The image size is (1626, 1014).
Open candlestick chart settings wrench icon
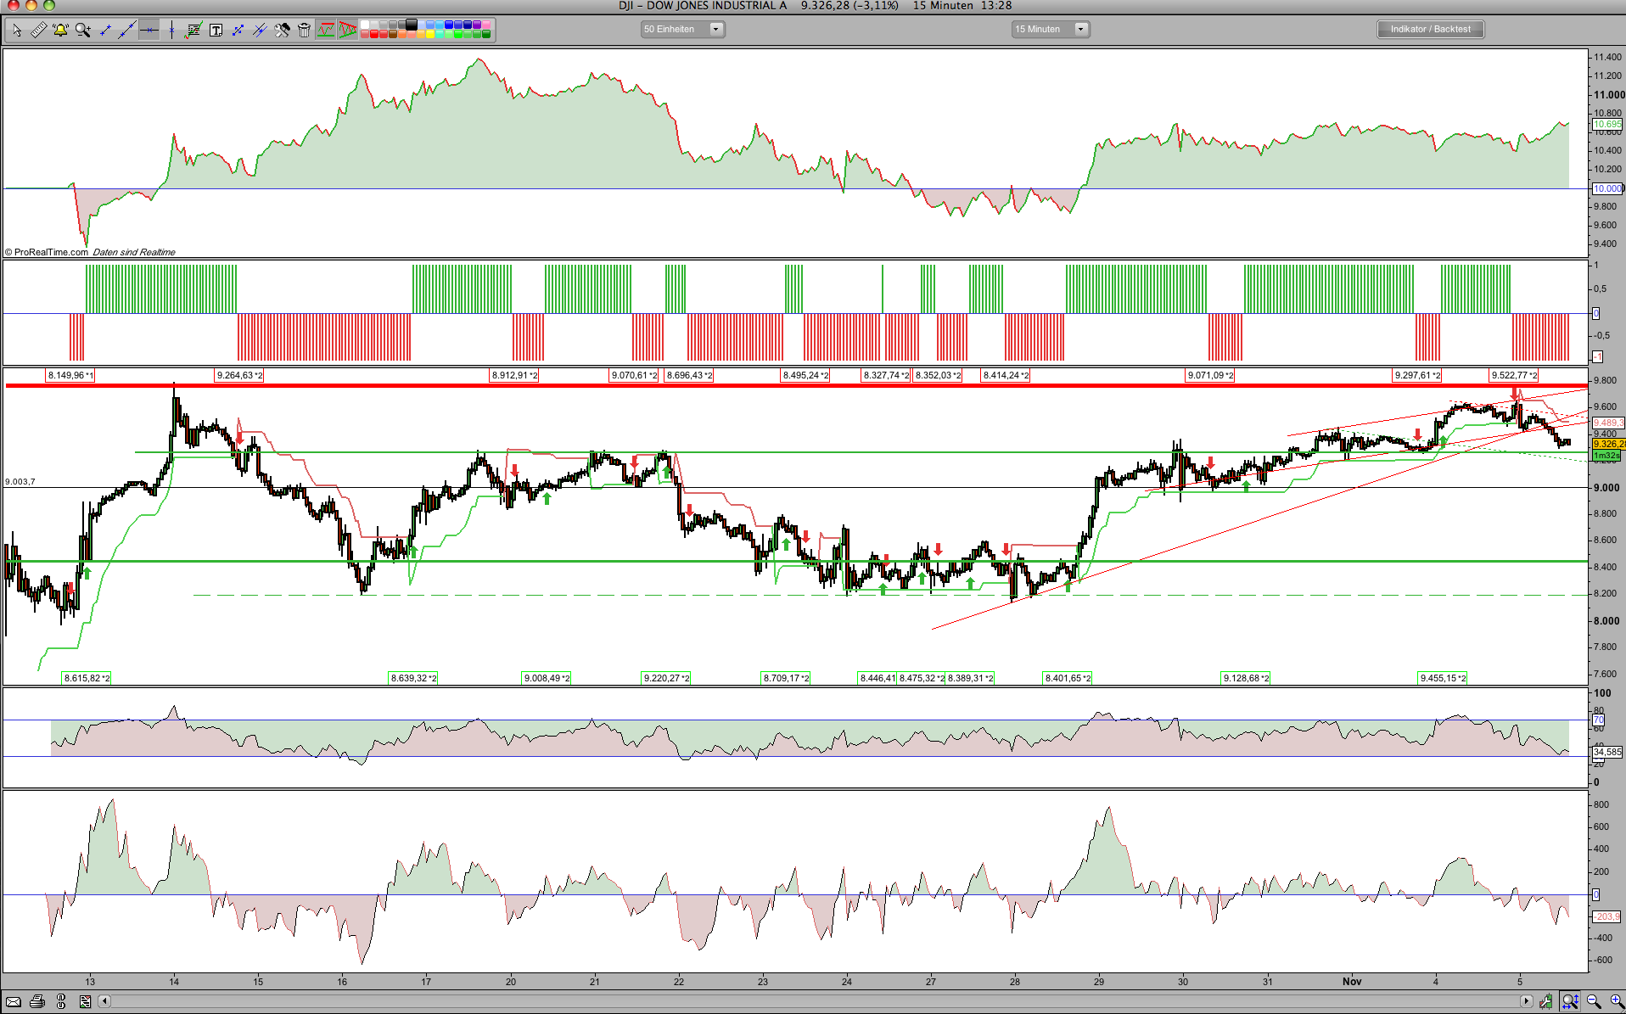point(1546,1002)
